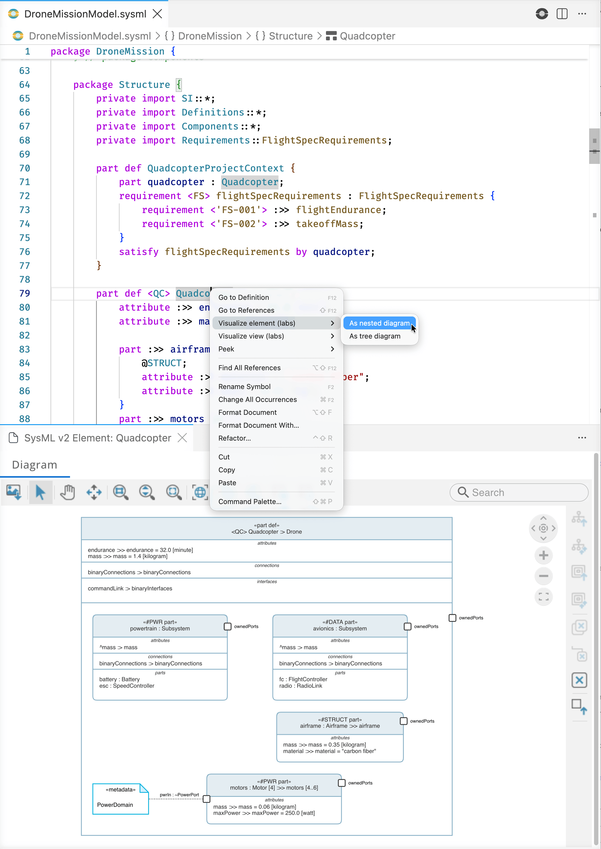Close the SysML v2 Element: Quadcopter tab
This screenshot has width=601, height=849.
(x=182, y=438)
